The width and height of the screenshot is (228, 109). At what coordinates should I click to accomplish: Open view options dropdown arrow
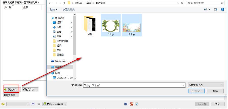tap(209, 9)
